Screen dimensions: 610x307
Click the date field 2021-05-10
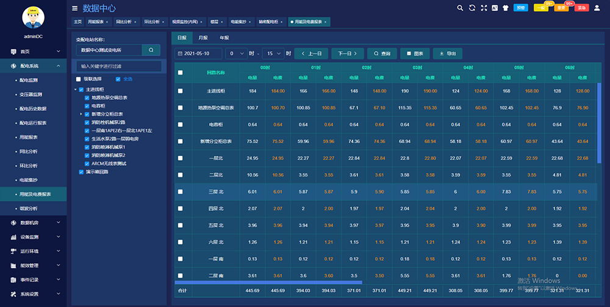tap(197, 54)
